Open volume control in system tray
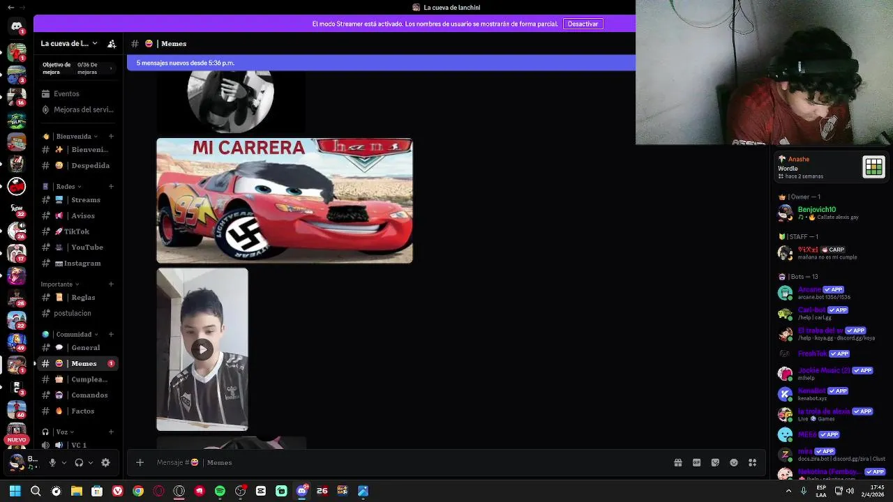The image size is (893, 502). pos(850,491)
